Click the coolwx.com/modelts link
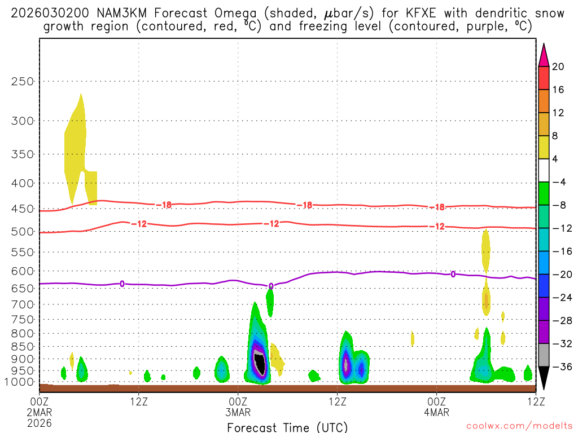Screen dimensions: 578x433 [519, 426]
